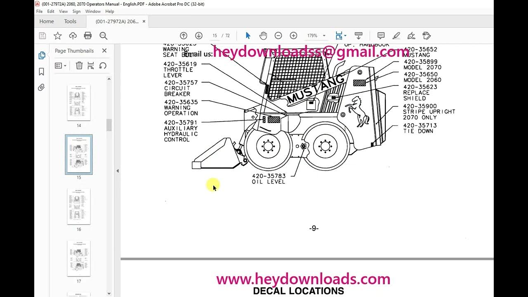Select page 15 thumbnail

click(x=79, y=155)
